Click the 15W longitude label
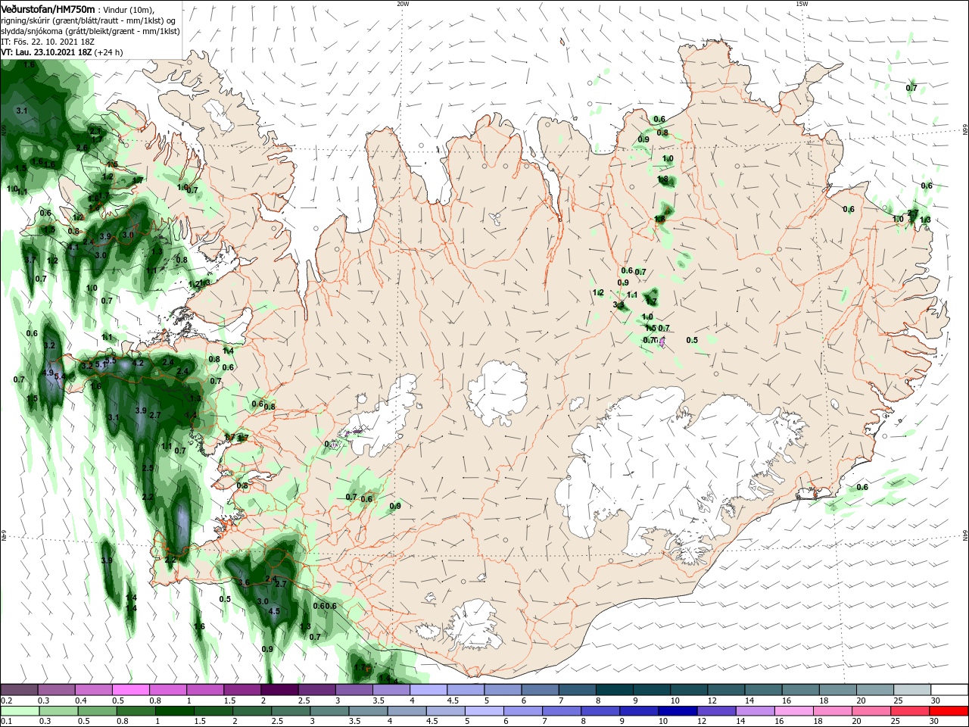The image size is (969, 727). click(x=802, y=4)
